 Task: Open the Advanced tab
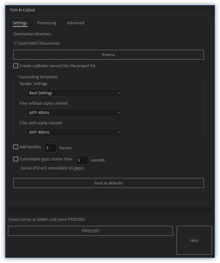pos(76,23)
